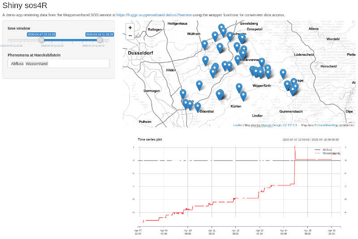This screenshot has height=239, width=358.
Task: Click the blue slider bar between the handles
Action: pyautogui.click(x=71, y=40)
